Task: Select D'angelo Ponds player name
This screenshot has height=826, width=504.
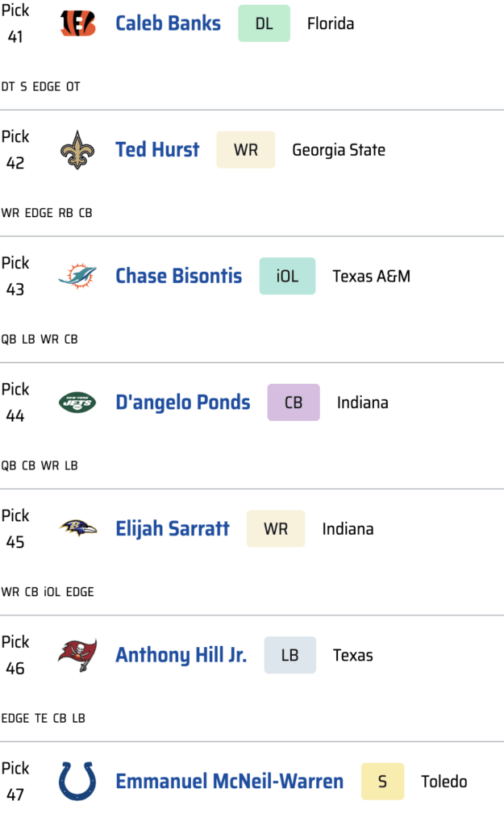Action: pyautogui.click(x=182, y=403)
